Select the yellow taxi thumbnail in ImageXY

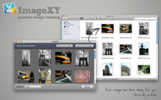click(x=63, y=58)
